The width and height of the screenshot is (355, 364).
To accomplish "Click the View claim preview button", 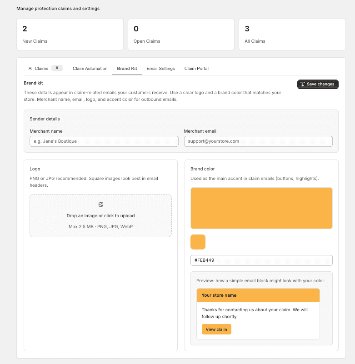I will [x=216, y=329].
